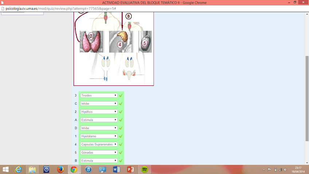Open Internet Explorer from the taskbar
Image resolution: width=309 pixels, height=174 pixels.
pyautogui.click(x=18, y=170)
